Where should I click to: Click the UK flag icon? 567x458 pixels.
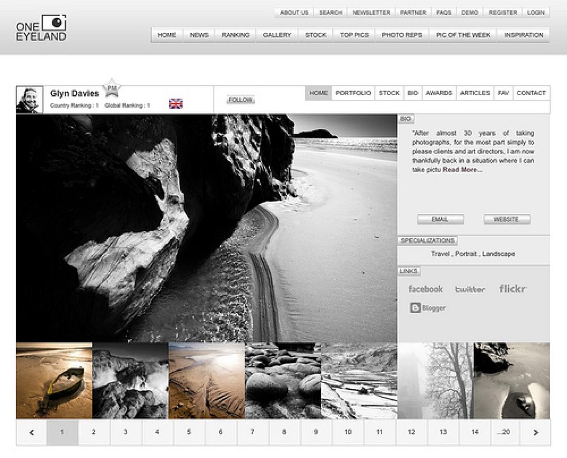(x=175, y=104)
